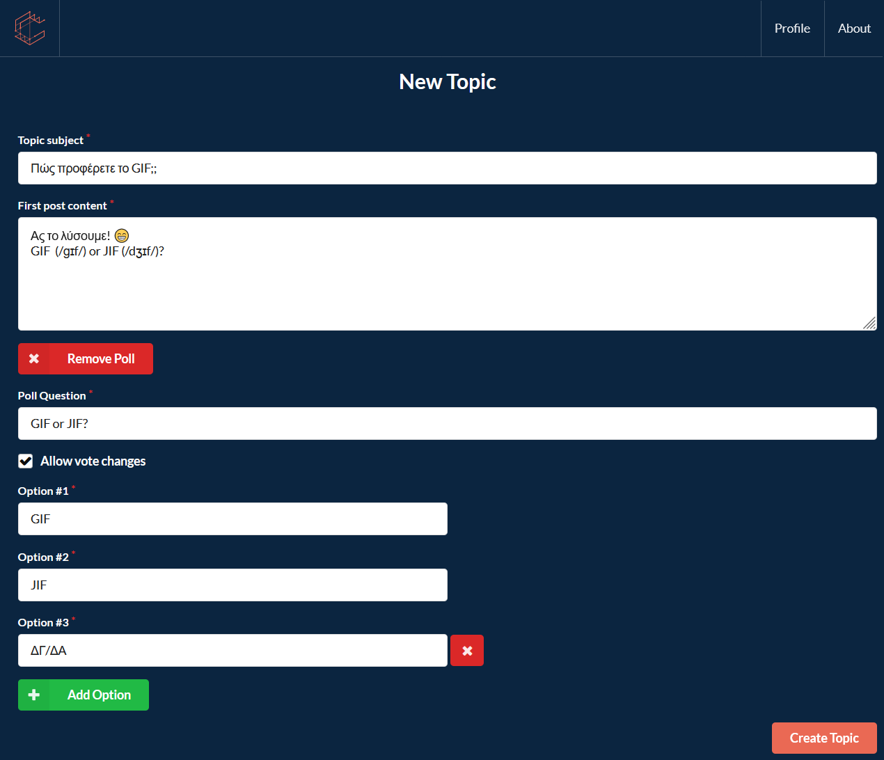Viewport: 884px width, 760px height.
Task: Focus the Topic subject field
Action: click(447, 168)
